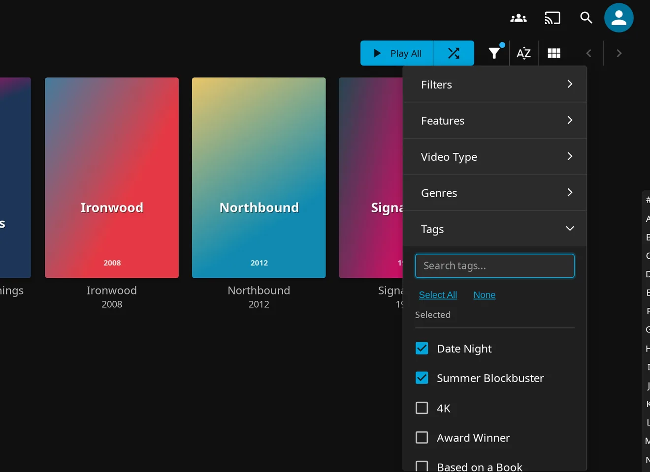The width and height of the screenshot is (650, 472).
Task: Open the SyncPlay group icon
Action: pyautogui.click(x=519, y=18)
